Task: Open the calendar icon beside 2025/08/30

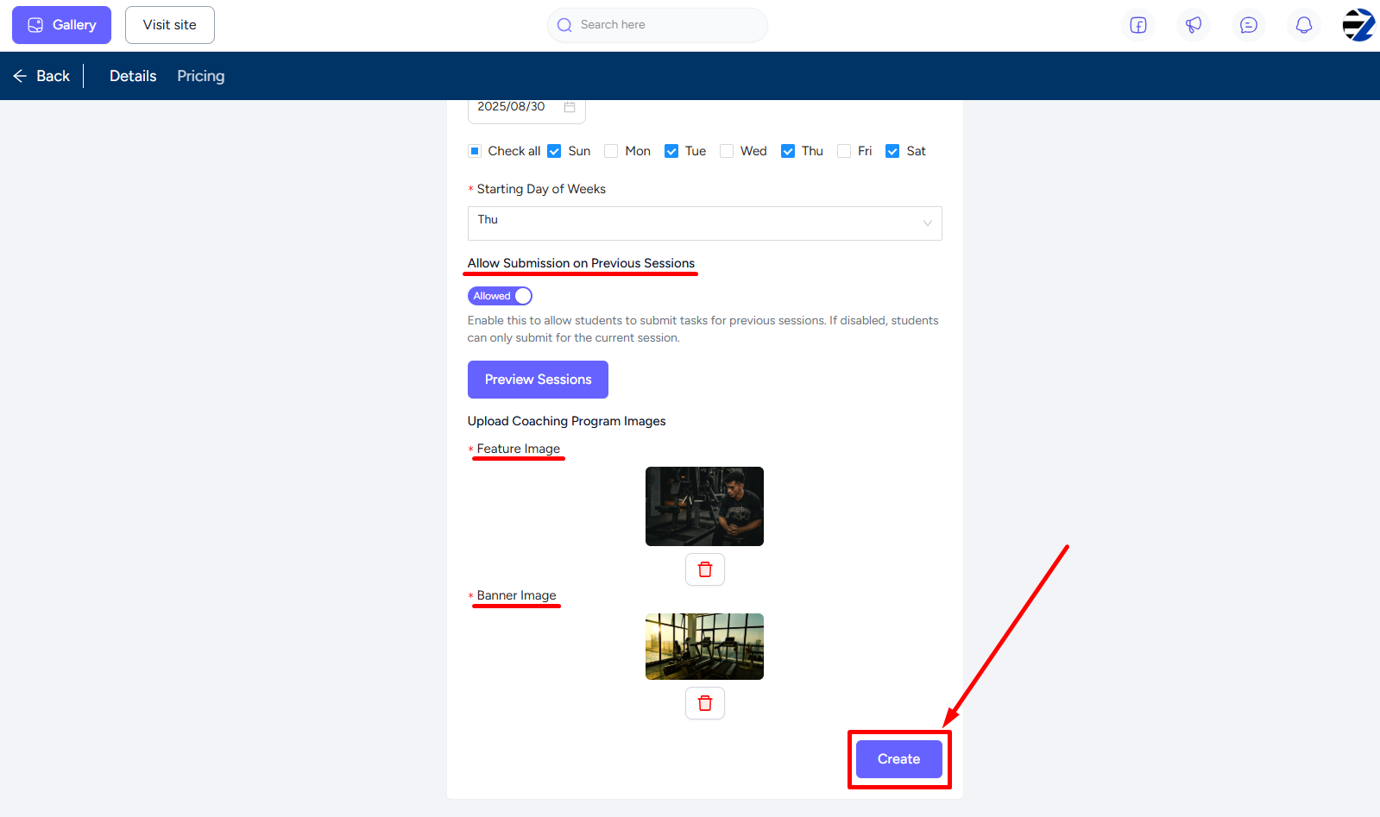Action: [570, 107]
